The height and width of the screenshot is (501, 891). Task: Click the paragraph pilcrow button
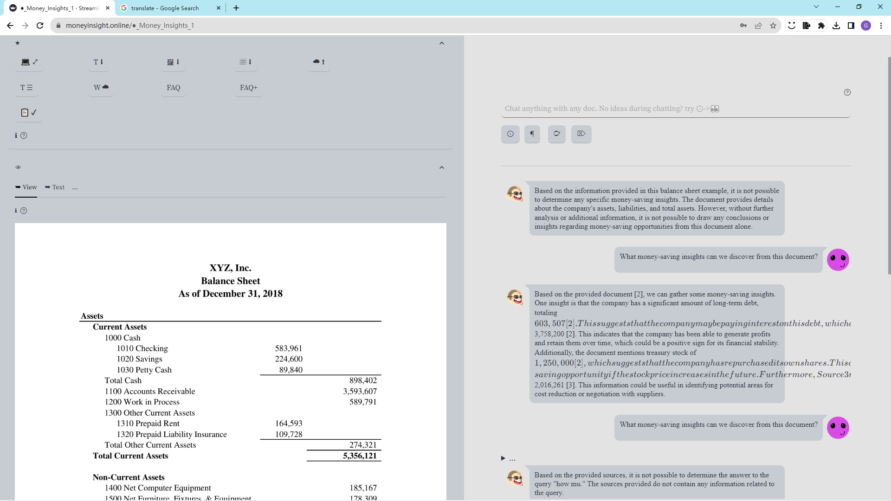click(532, 134)
